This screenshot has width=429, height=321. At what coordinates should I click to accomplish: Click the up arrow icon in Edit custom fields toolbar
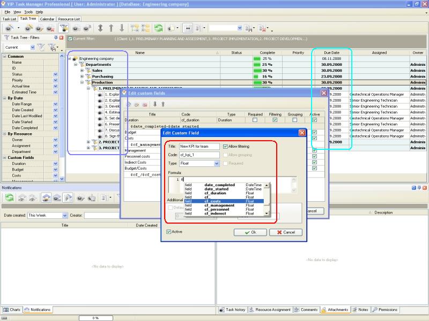click(163, 104)
